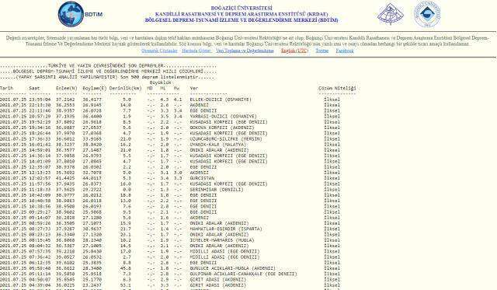Image resolution: width=497 pixels, height=290 pixels.
Task: Click the BOĞAZİÇİ ÜNİVERSİTESİ title text
Action: pos(242,8)
